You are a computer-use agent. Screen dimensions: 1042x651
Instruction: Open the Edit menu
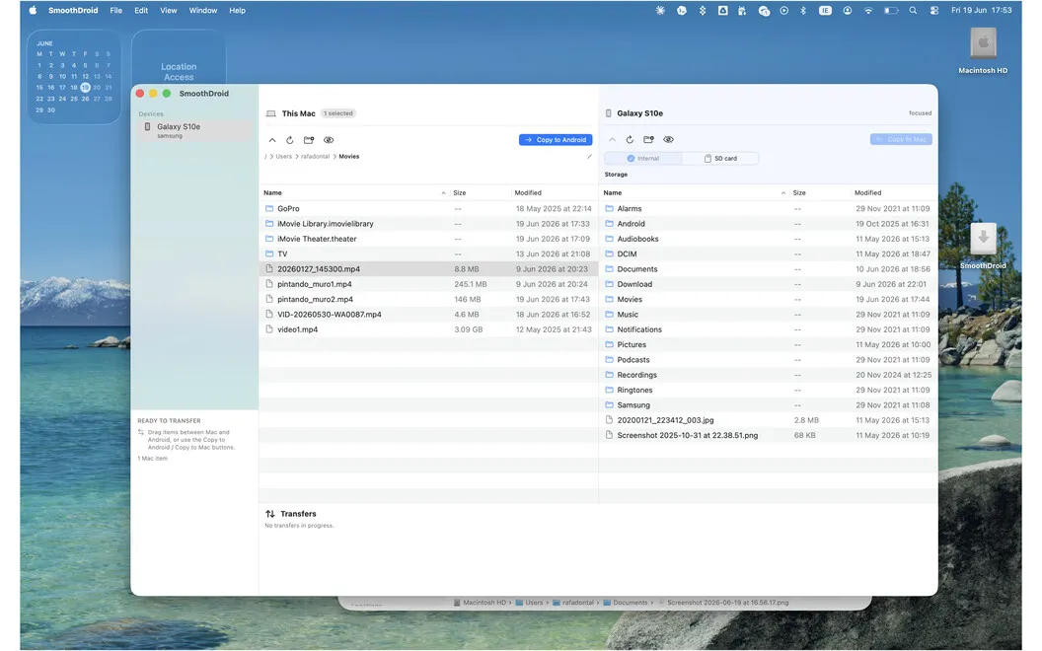pos(141,11)
